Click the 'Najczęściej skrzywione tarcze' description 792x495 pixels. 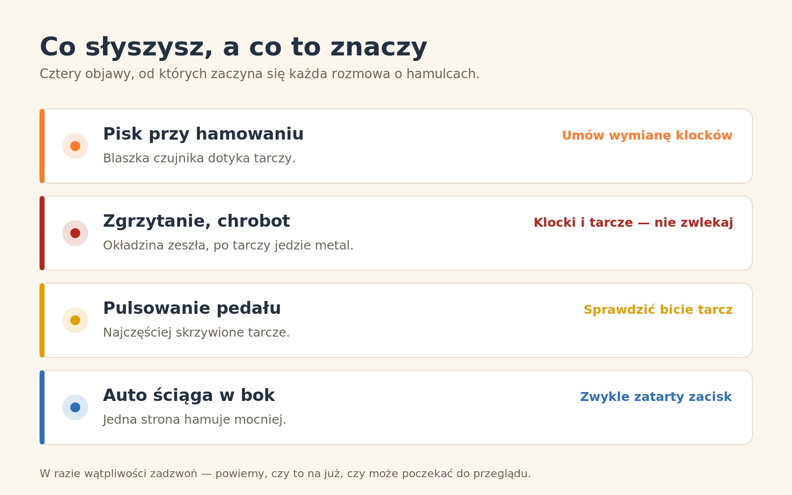point(197,333)
